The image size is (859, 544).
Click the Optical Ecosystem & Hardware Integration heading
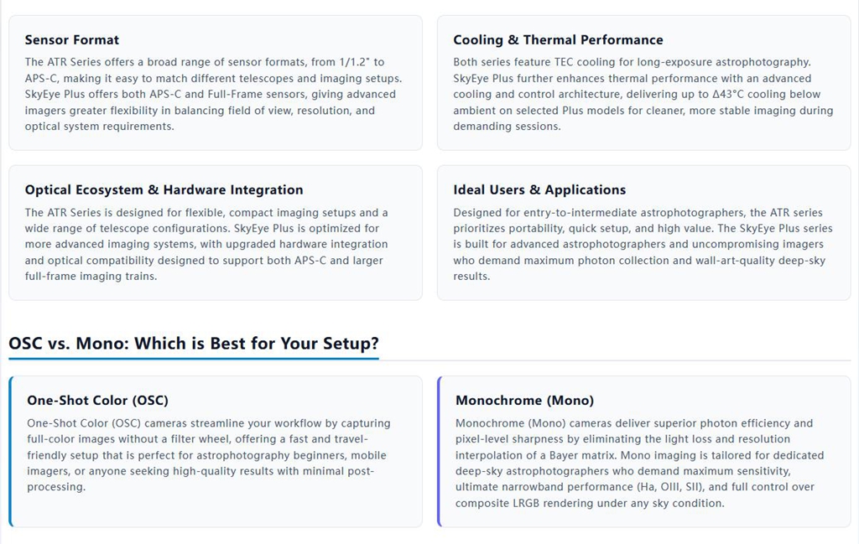point(164,190)
